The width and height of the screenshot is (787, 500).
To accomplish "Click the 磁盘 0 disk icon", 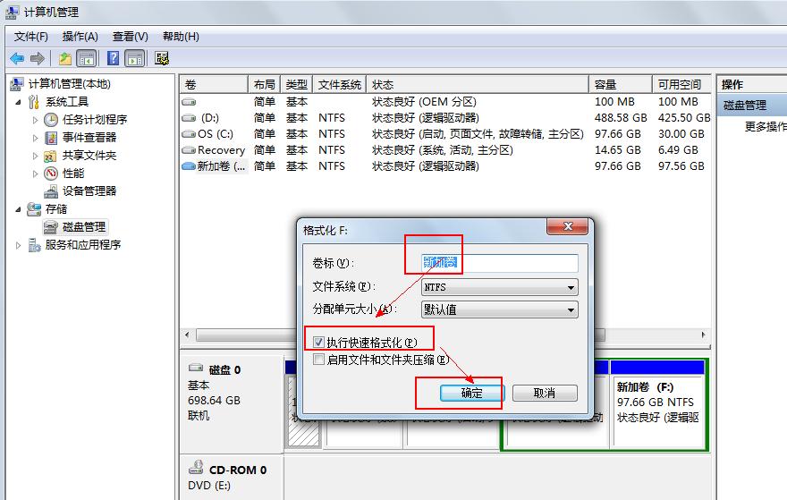I will [196, 368].
